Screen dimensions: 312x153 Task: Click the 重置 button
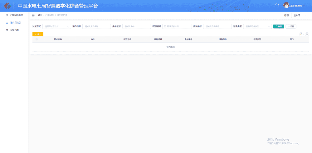click(291, 26)
